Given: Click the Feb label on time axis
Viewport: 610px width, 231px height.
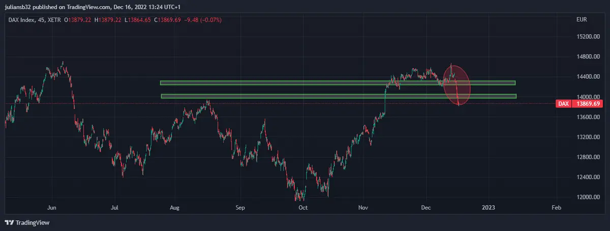Looking at the screenshot, I should pos(556,208).
